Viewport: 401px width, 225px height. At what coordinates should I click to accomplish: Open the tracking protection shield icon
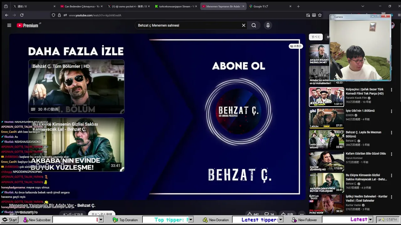[54, 15]
